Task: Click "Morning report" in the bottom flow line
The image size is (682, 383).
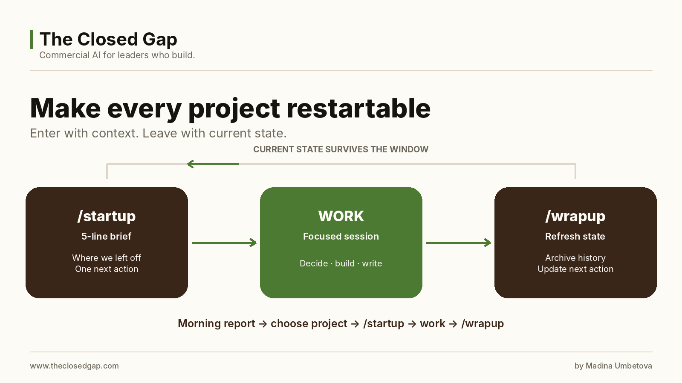Action: tap(217, 323)
